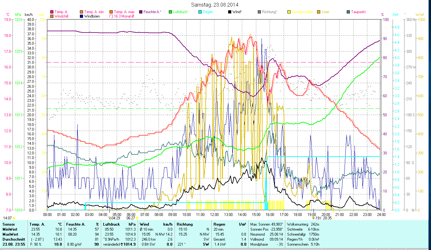Click the Sensor header in the table
The image size is (431, 250).
8,224
